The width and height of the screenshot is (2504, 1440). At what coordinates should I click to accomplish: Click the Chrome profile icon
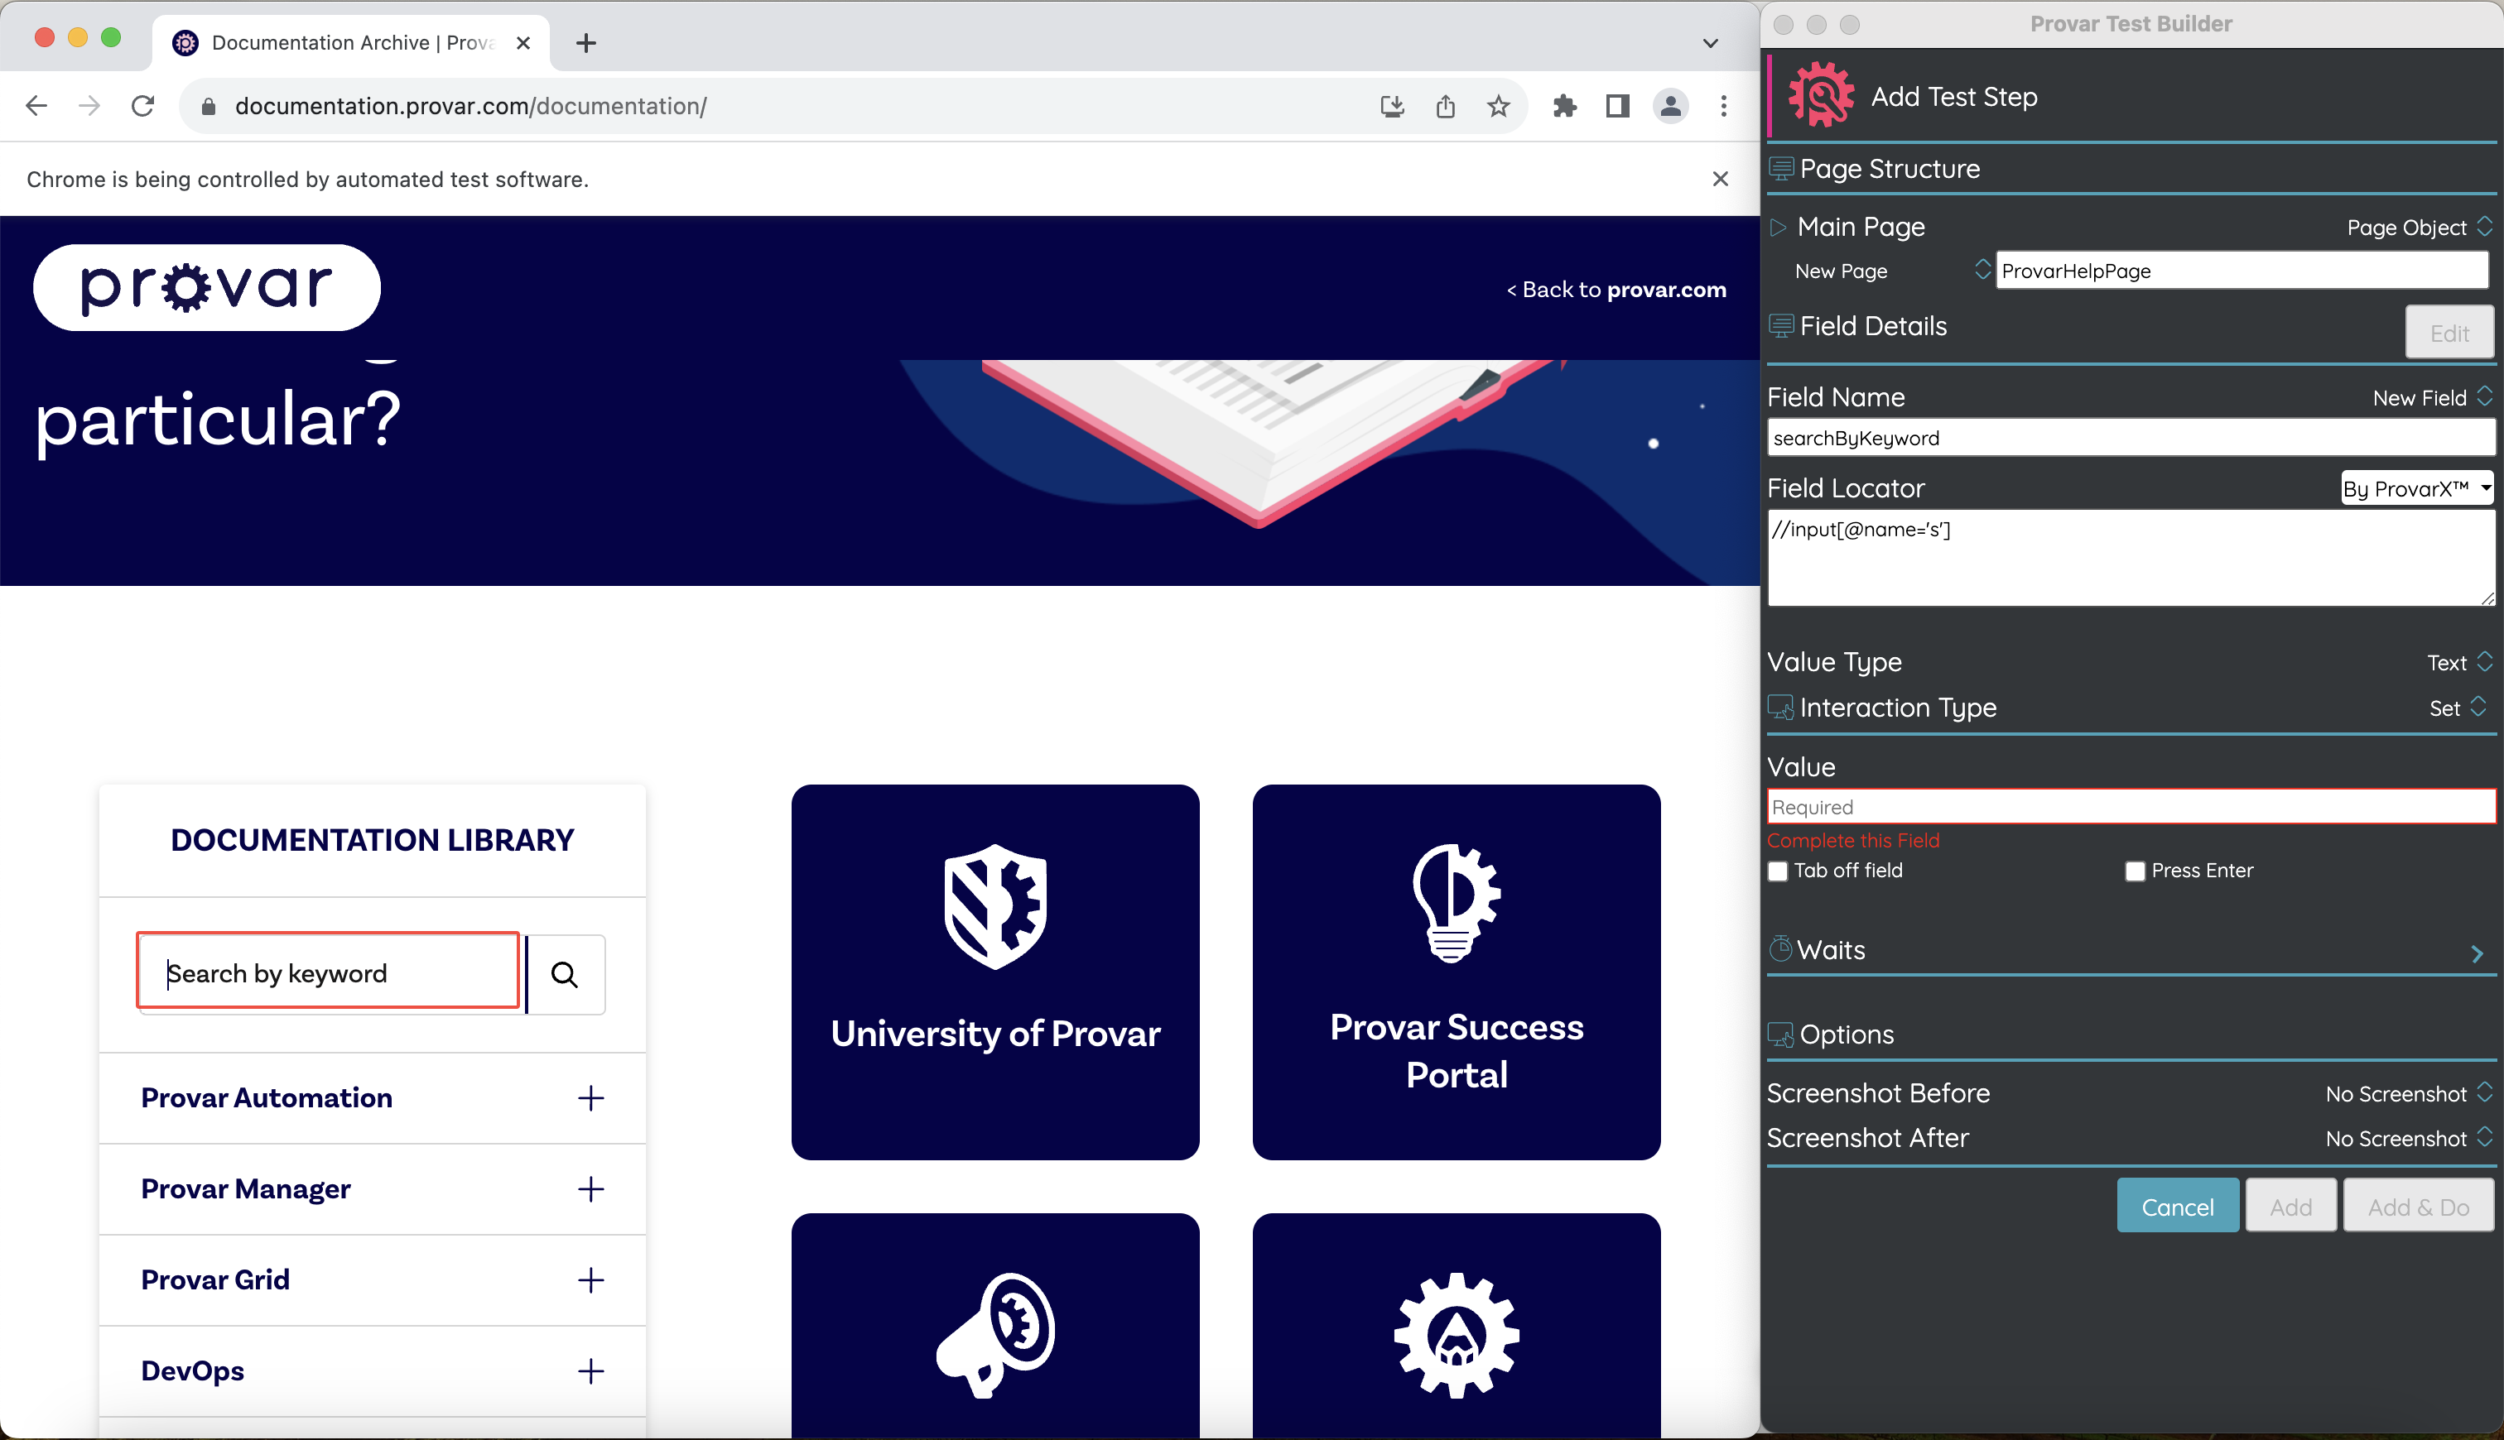pos(1670,106)
